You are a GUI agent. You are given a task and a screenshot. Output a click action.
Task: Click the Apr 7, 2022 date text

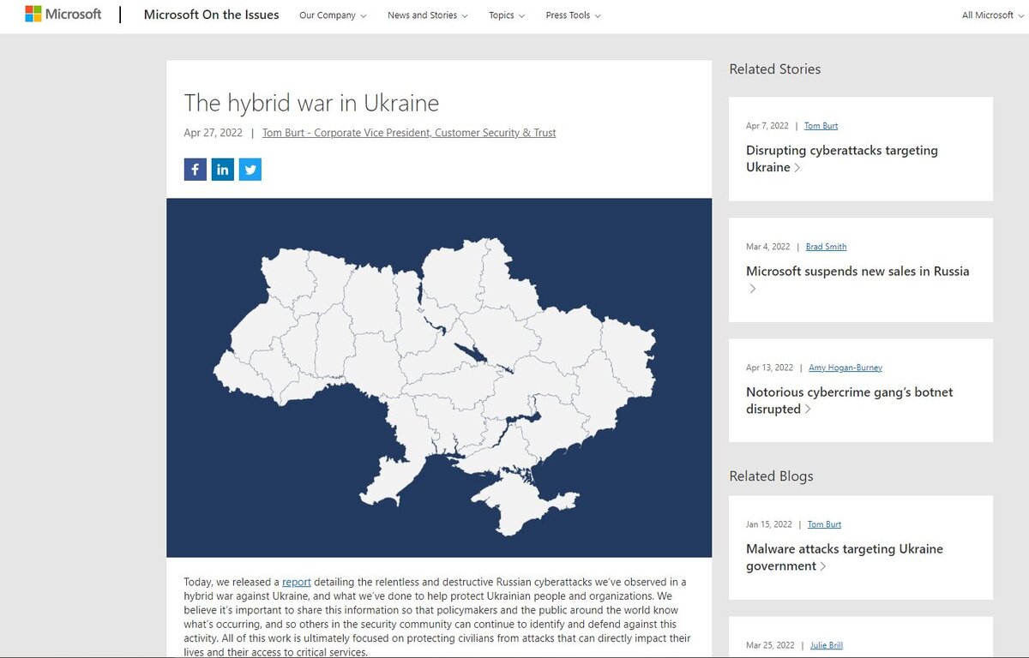(767, 126)
